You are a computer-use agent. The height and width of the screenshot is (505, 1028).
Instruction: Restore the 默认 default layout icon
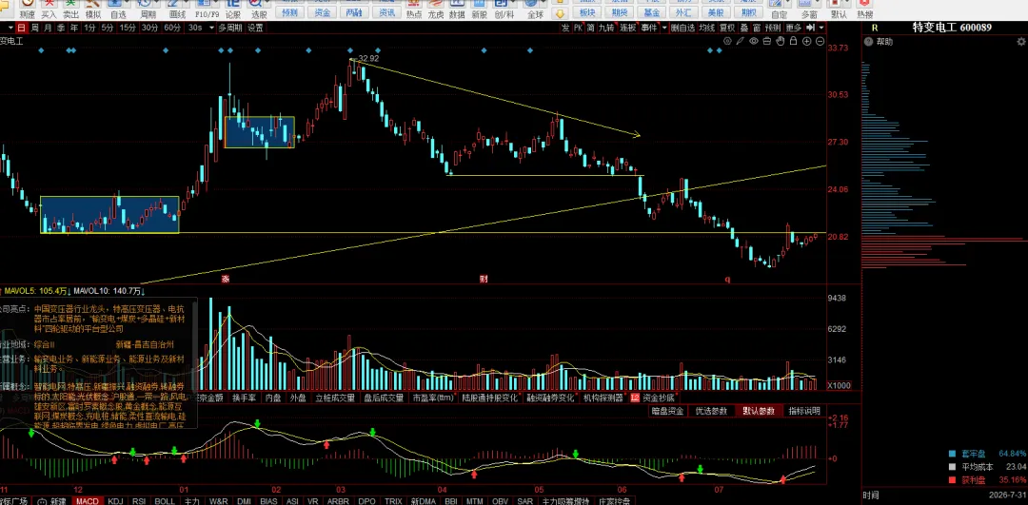click(x=839, y=9)
